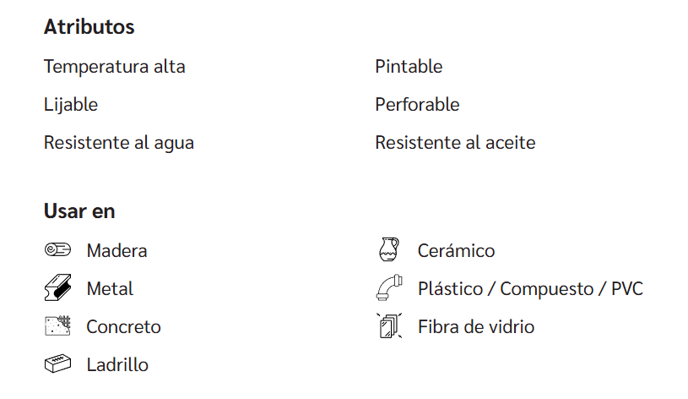
Task: Click the Metal beam icon
Action: 57,288
